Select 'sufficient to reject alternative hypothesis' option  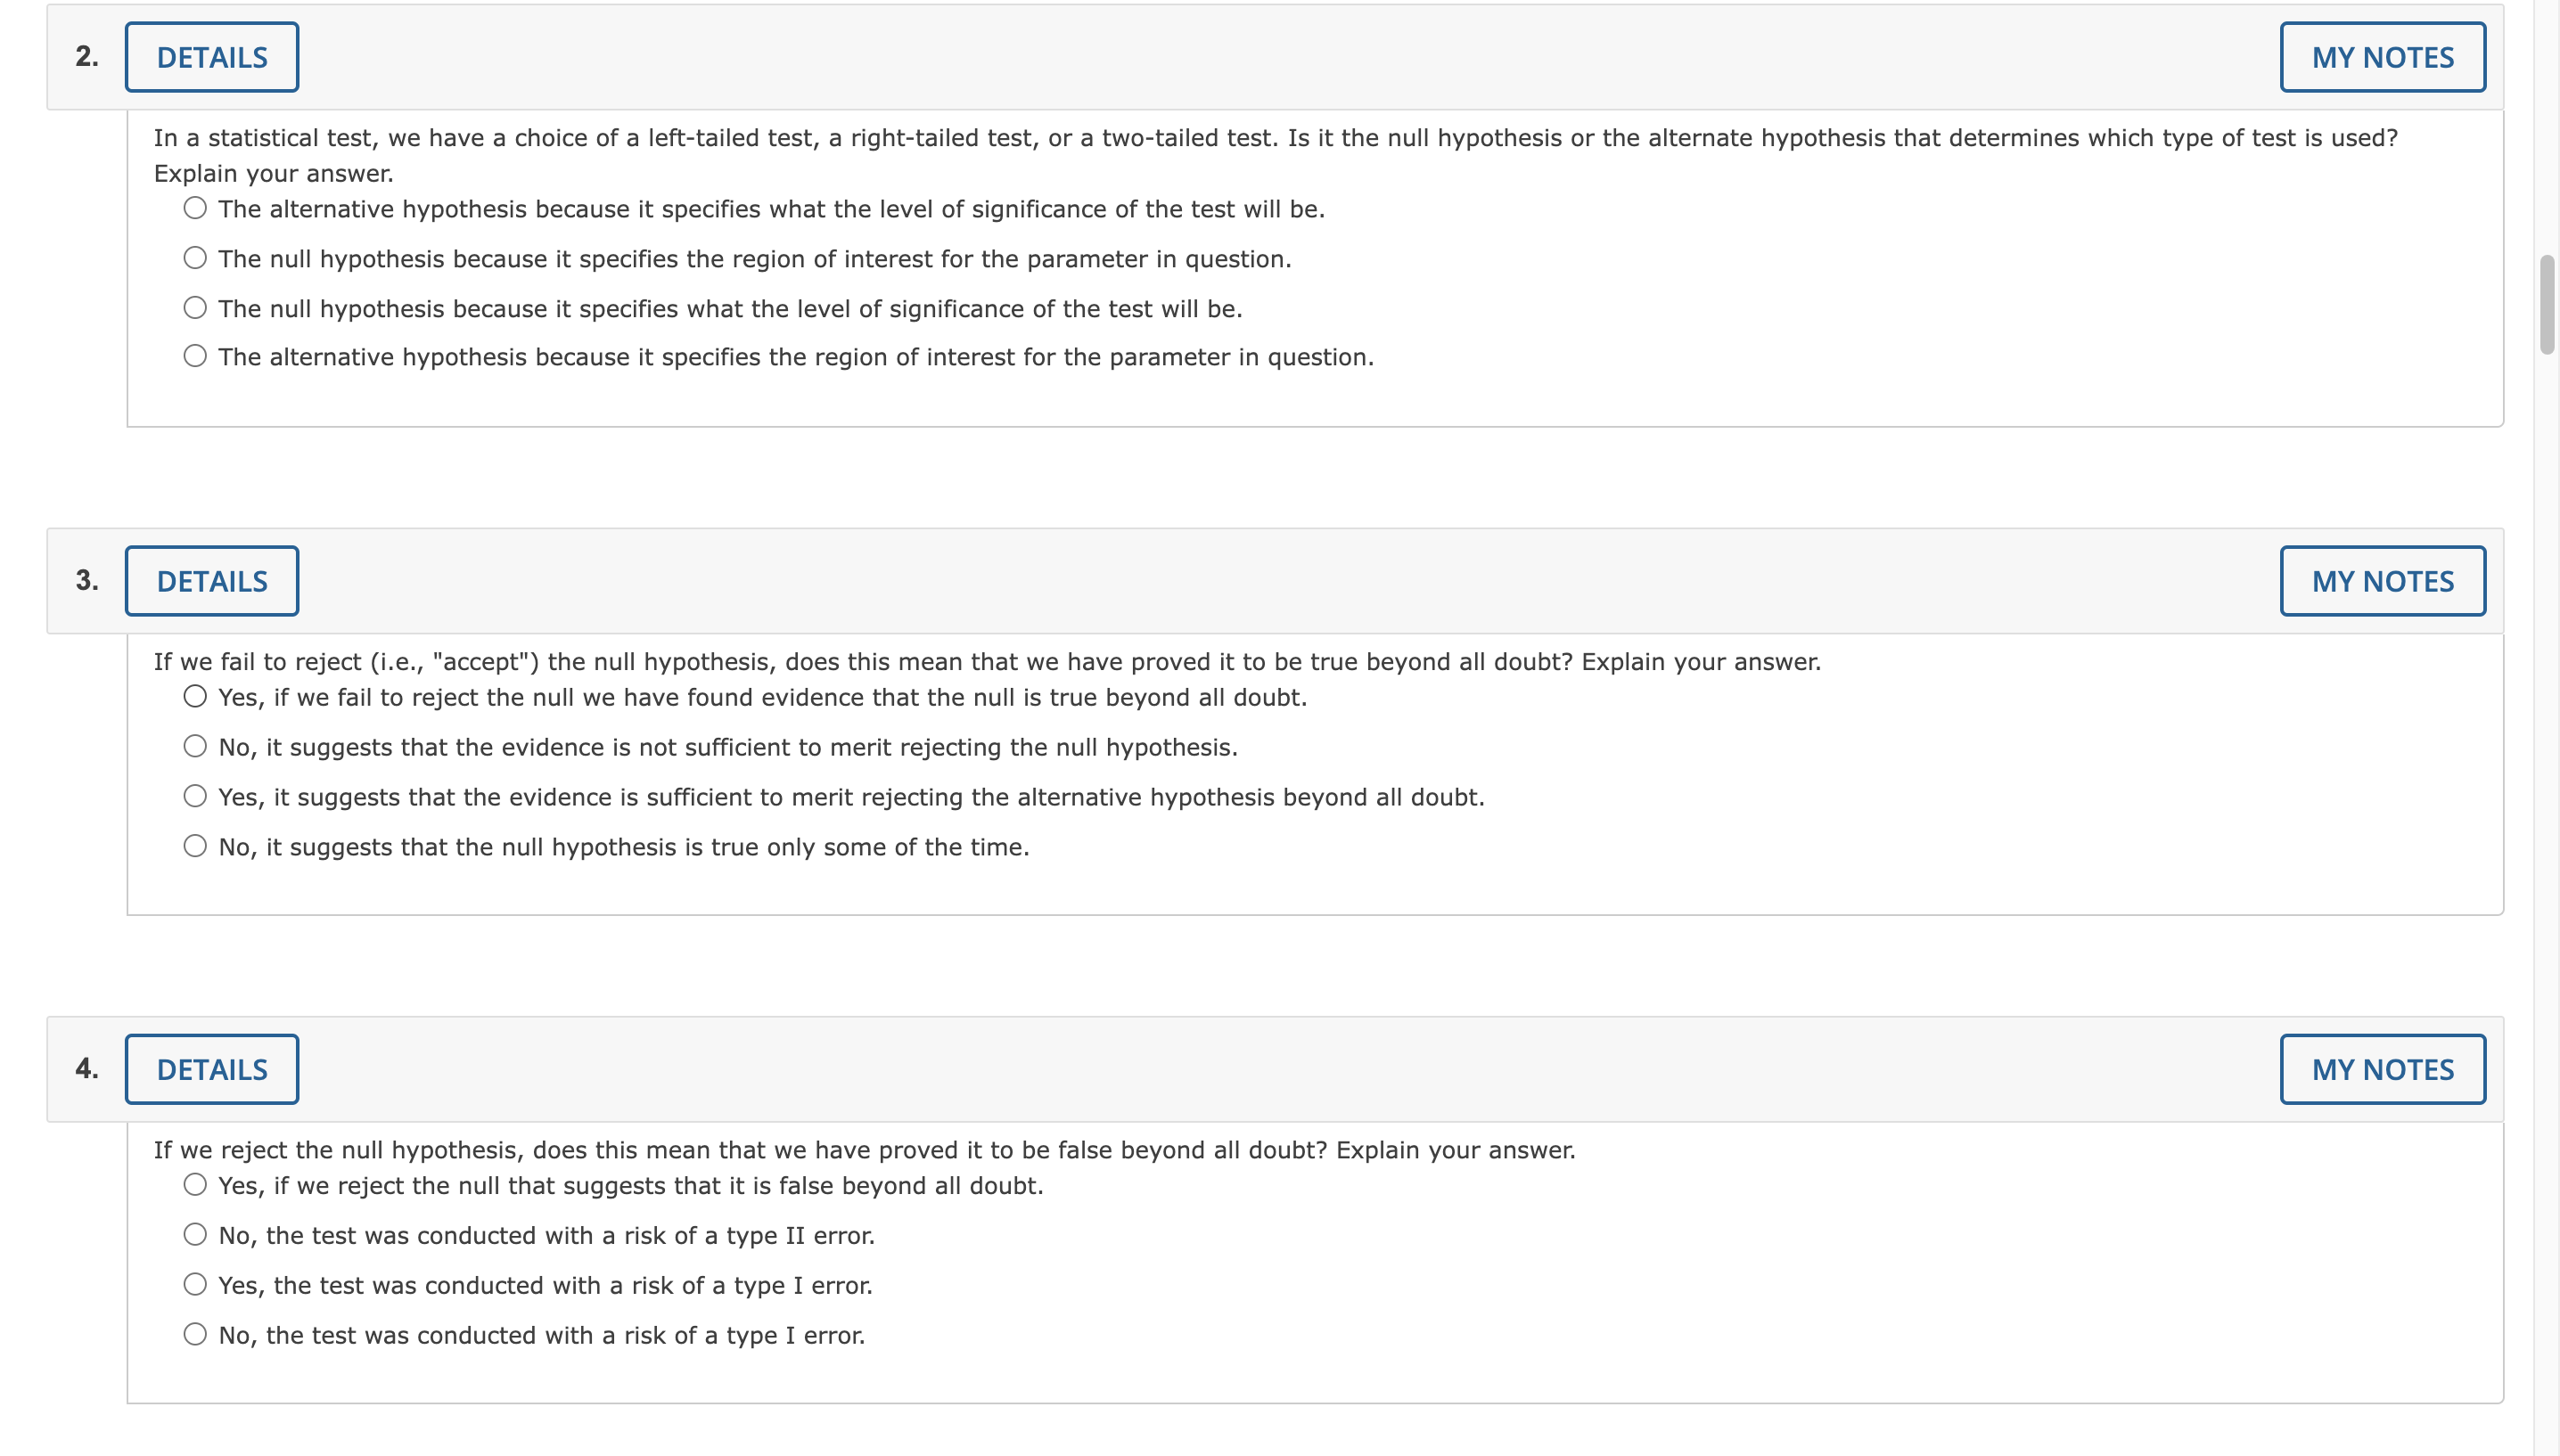tap(195, 794)
